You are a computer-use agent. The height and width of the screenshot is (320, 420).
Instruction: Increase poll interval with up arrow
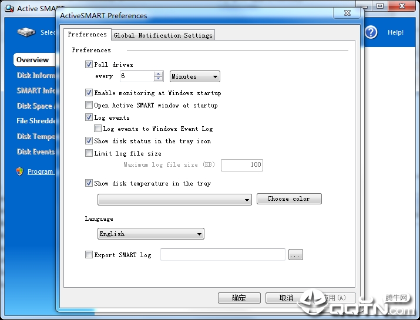[158, 73]
